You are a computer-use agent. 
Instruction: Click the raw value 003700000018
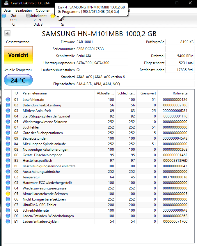175,177
